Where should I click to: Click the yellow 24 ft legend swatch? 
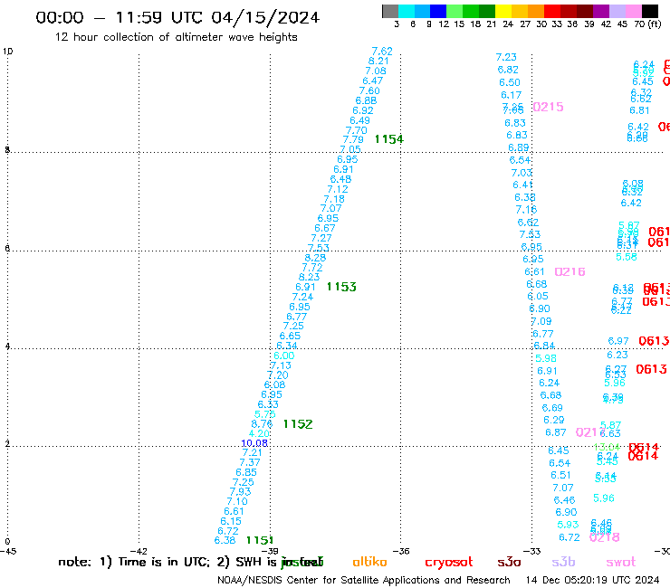503,11
